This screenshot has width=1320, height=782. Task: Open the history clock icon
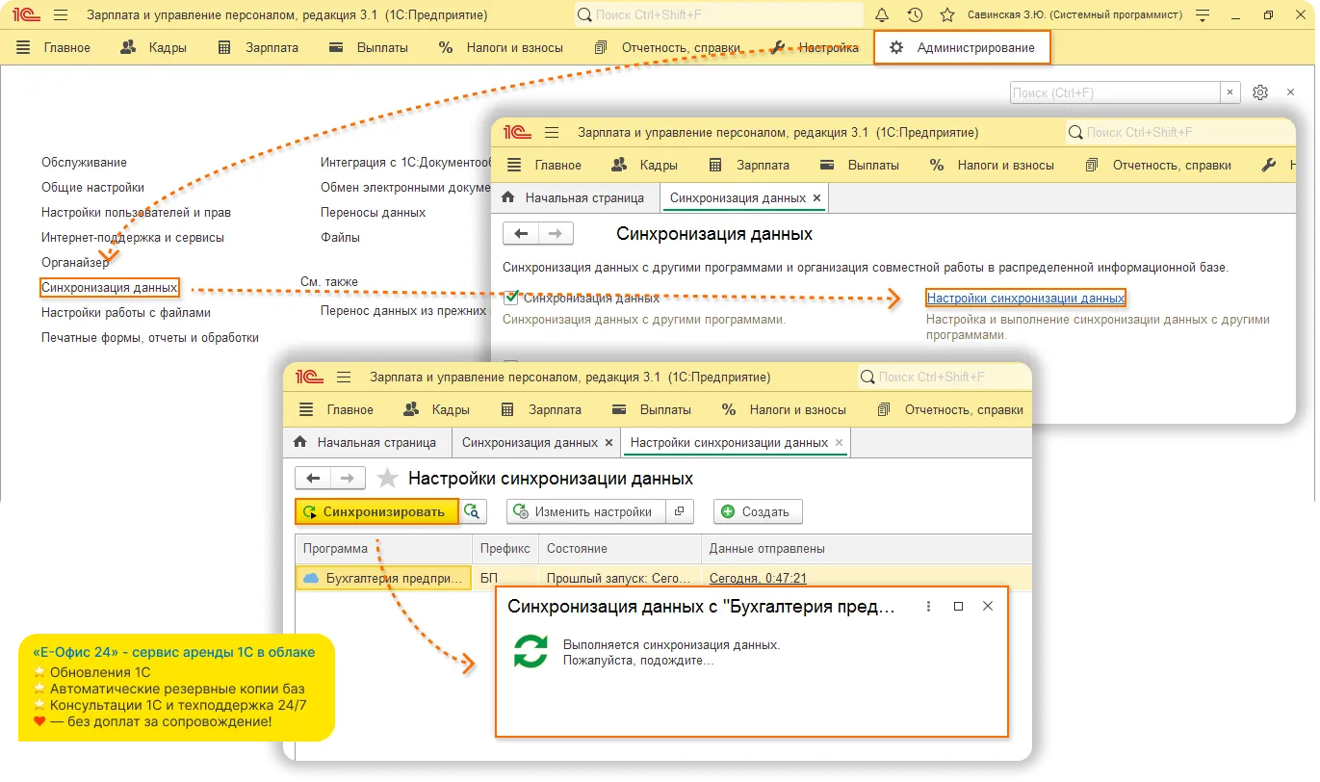[x=915, y=15]
